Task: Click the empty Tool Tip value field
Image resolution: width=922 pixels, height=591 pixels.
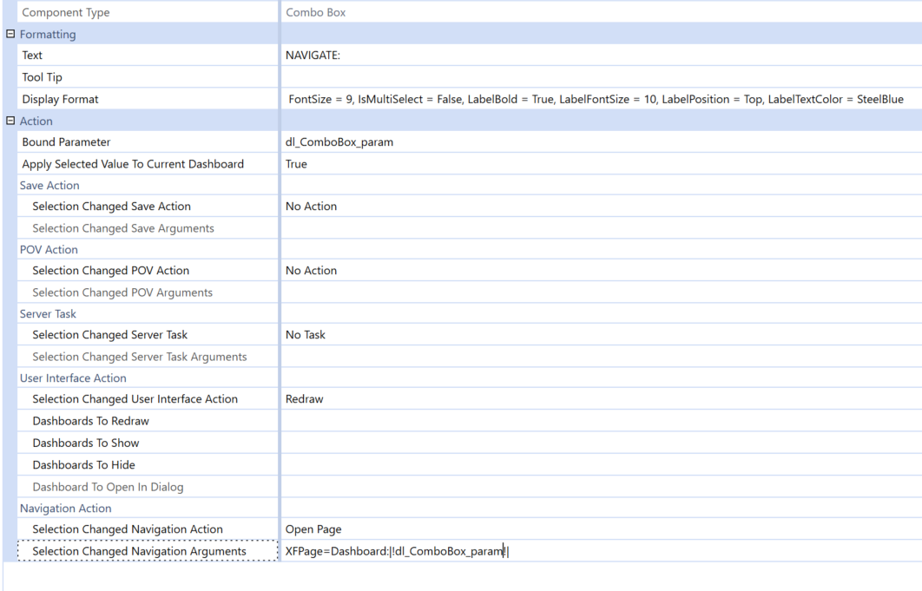Action: pos(599,77)
